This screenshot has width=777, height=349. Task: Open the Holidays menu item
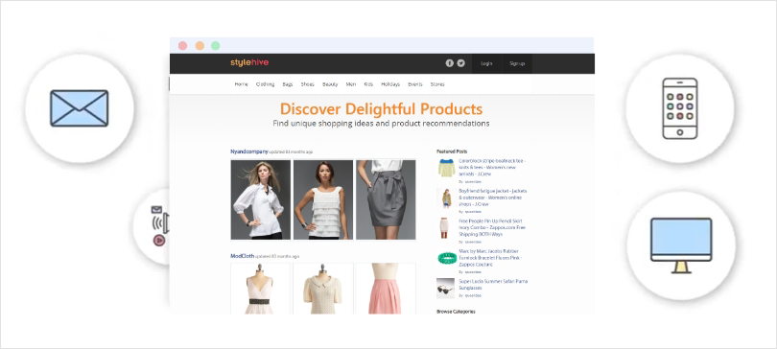[x=390, y=84]
